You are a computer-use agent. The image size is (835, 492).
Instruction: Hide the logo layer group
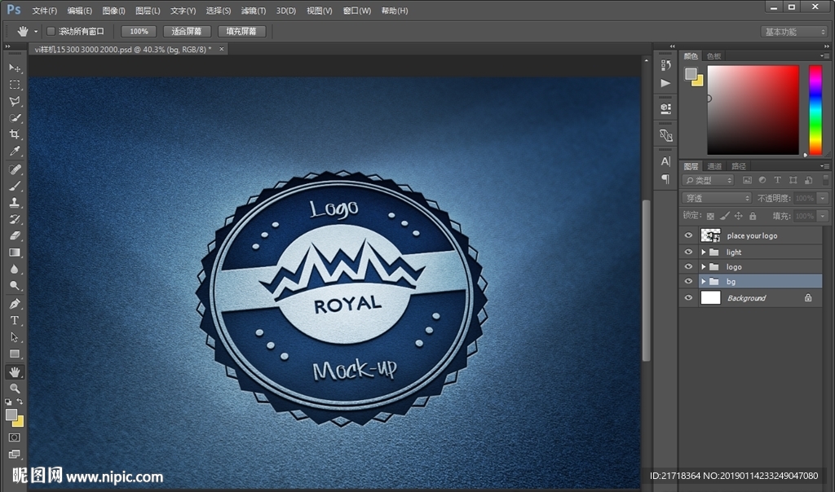pyautogui.click(x=688, y=266)
